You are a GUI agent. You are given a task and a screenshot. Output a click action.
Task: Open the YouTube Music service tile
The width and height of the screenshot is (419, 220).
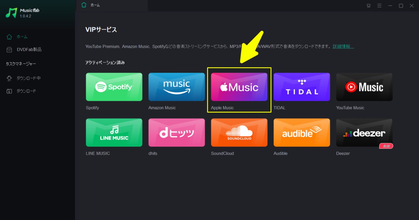(364, 87)
